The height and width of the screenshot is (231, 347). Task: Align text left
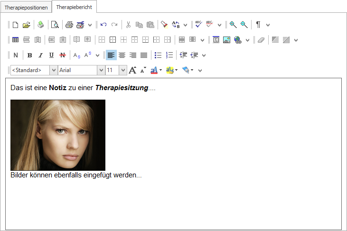[111, 55]
